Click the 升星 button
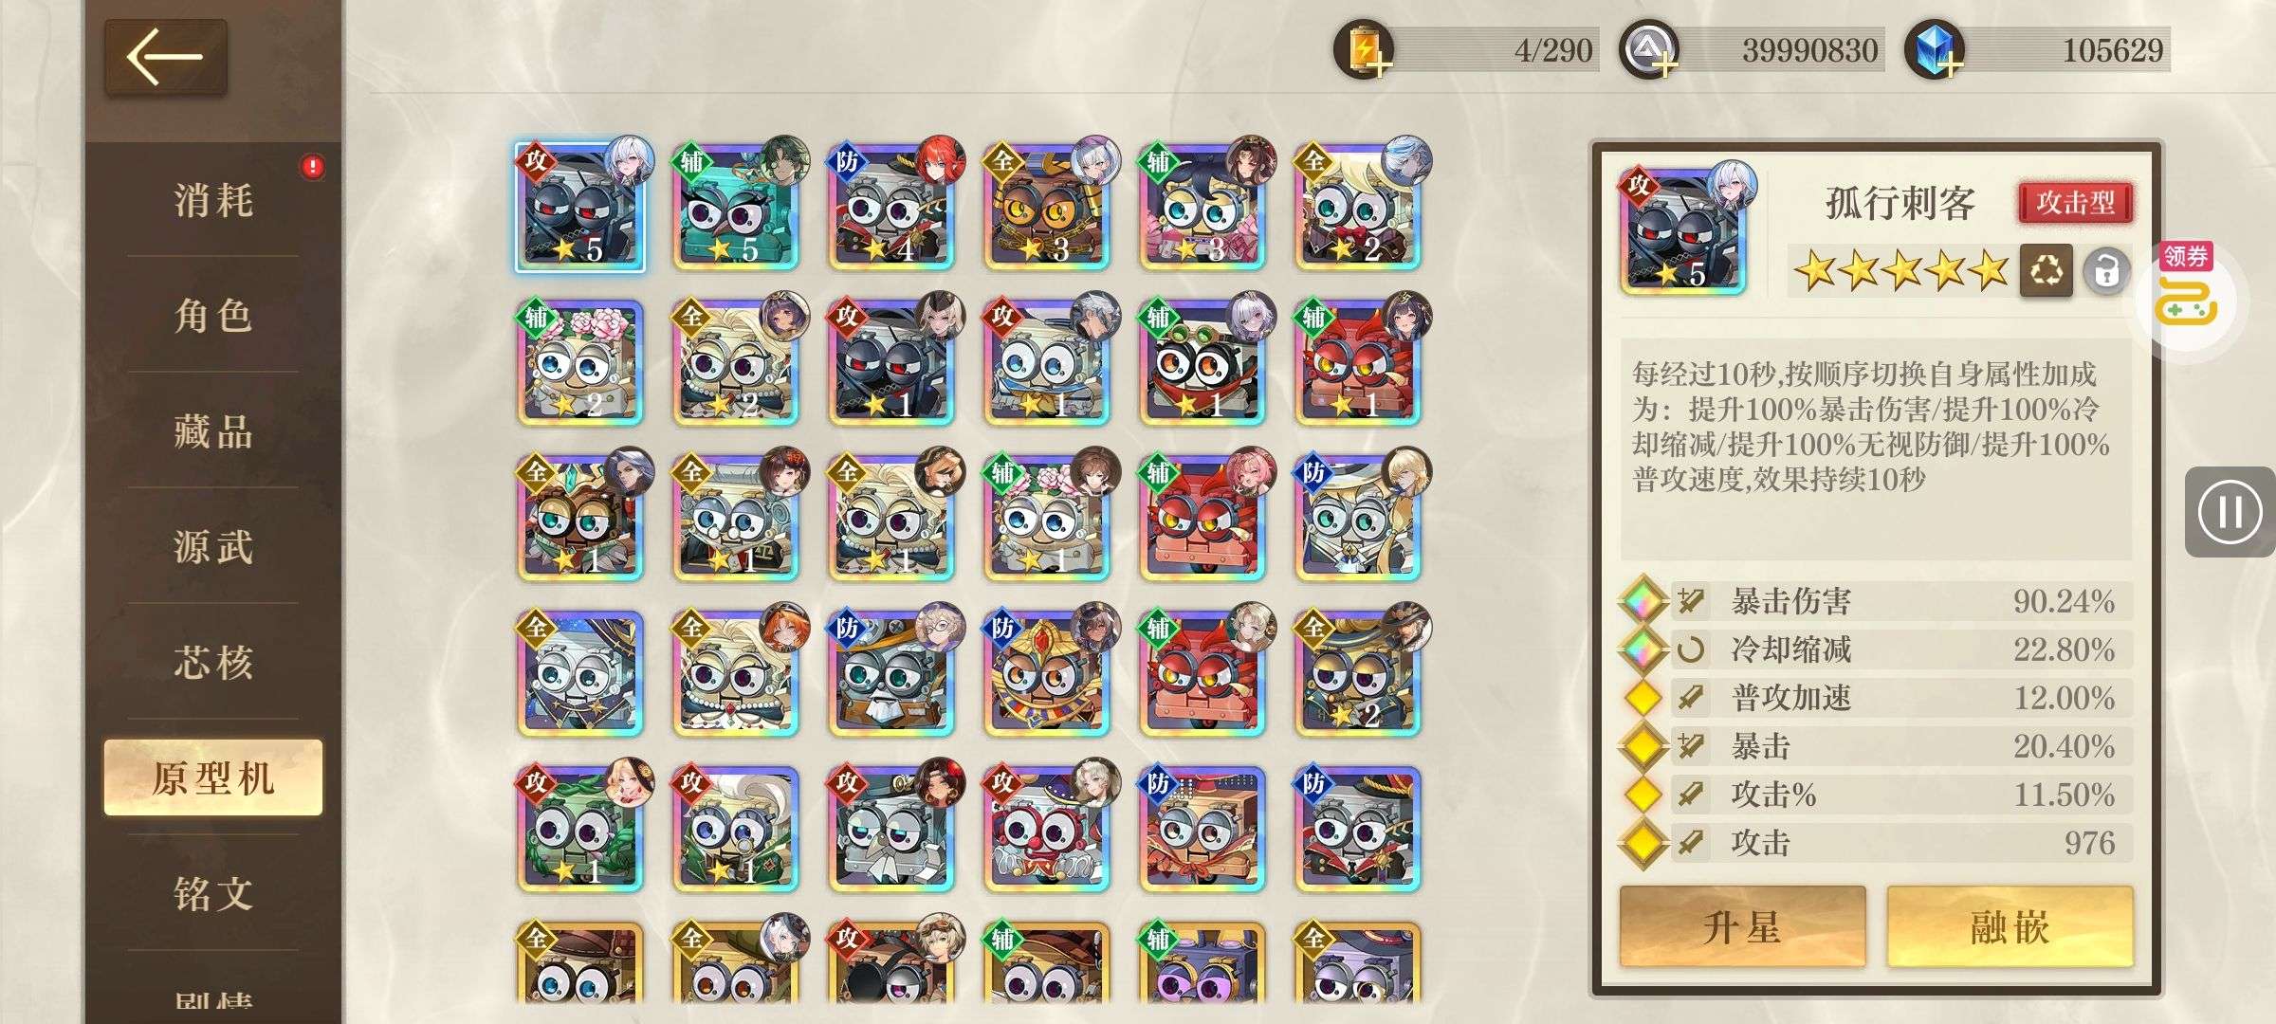Image resolution: width=2276 pixels, height=1024 pixels. (1742, 926)
